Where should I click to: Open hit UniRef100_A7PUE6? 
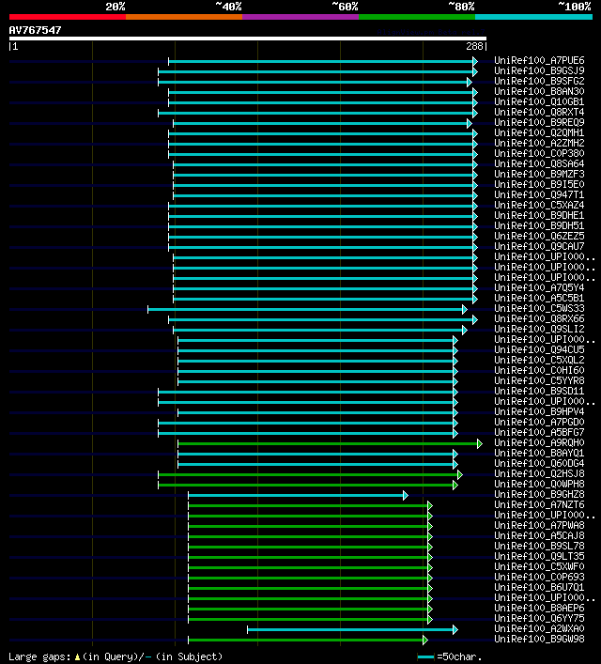[x=539, y=60]
